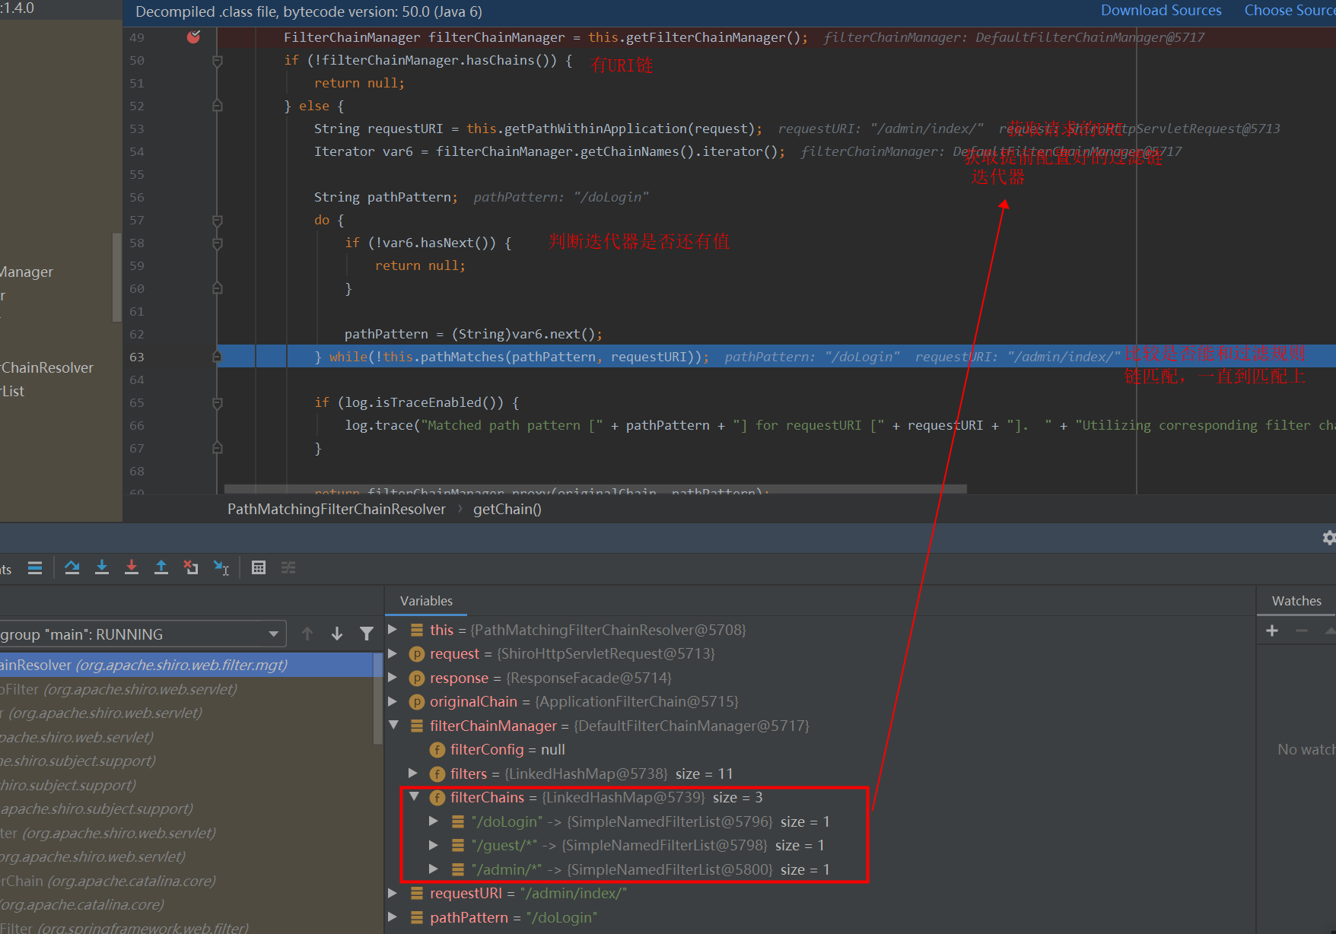
Task: Expand the 'filters' LinkedHashMap node
Action: 413,774
